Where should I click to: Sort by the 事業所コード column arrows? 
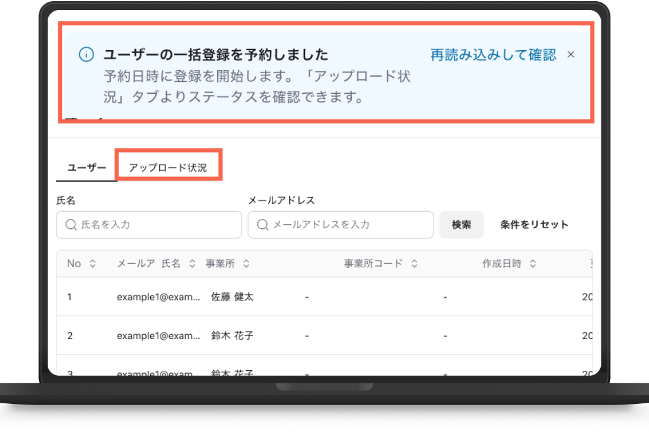pyautogui.click(x=415, y=264)
